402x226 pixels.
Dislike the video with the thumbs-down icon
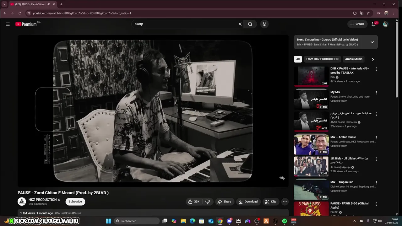(x=208, y=202)
